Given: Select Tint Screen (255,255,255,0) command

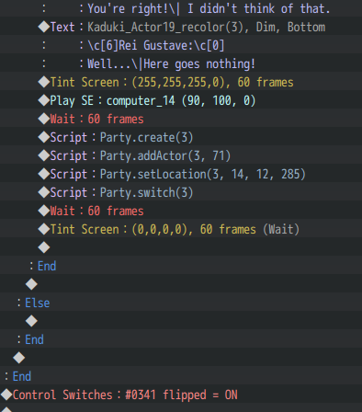Looking at the screenshot, I should coord(181,82).
